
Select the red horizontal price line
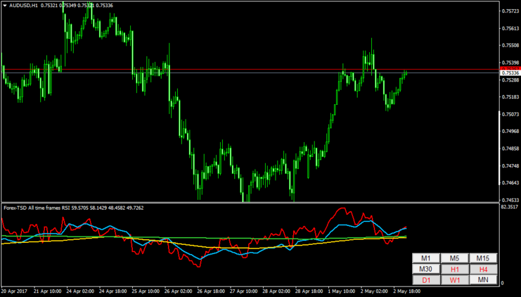[x=249, y=70]
